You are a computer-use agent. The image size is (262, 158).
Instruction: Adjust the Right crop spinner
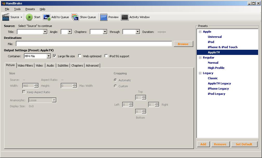coord(157,105)
